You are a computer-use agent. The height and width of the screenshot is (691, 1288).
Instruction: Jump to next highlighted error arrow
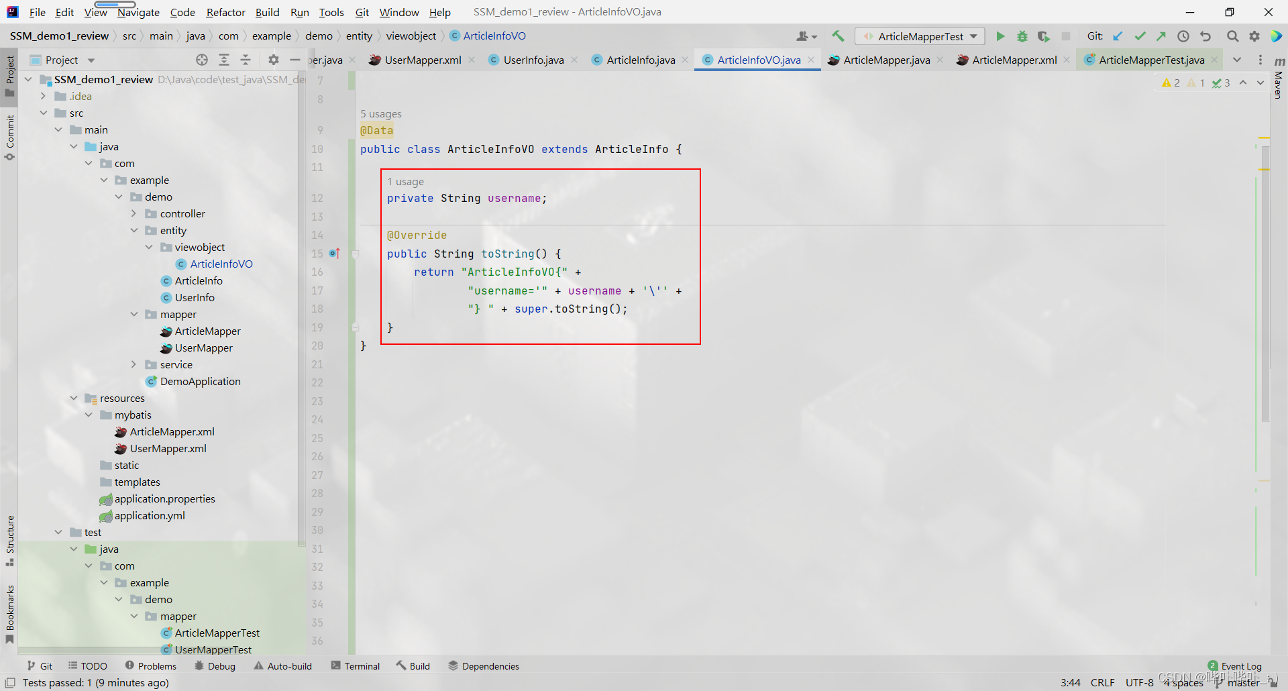click(1260, 83)
